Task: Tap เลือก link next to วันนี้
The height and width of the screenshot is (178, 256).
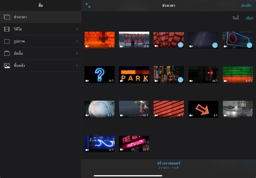Action: coord(249,18)
